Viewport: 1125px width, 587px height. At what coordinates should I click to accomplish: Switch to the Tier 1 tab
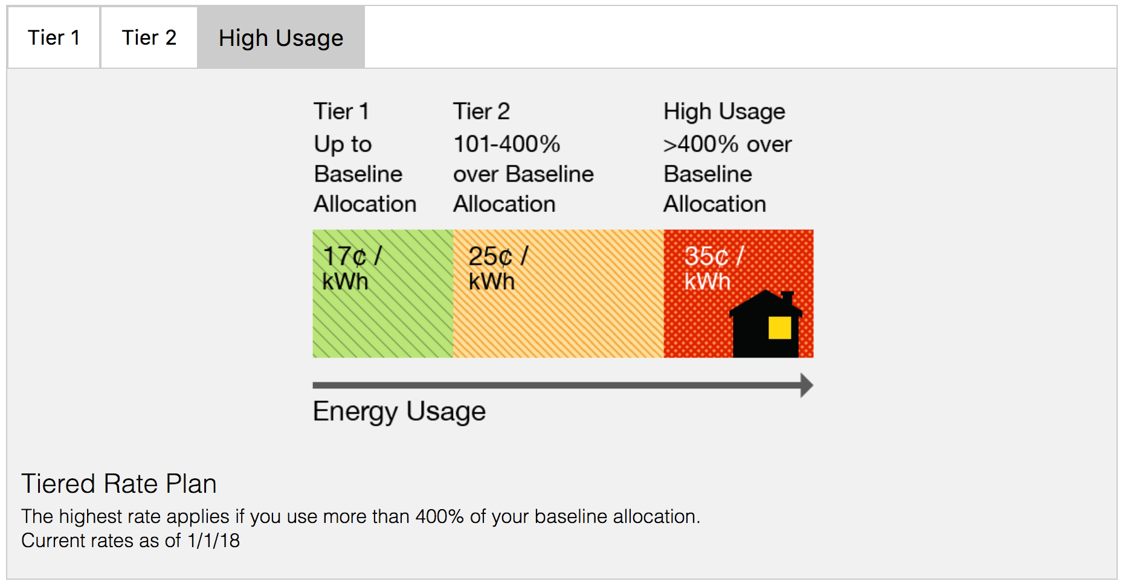[53, 37]
